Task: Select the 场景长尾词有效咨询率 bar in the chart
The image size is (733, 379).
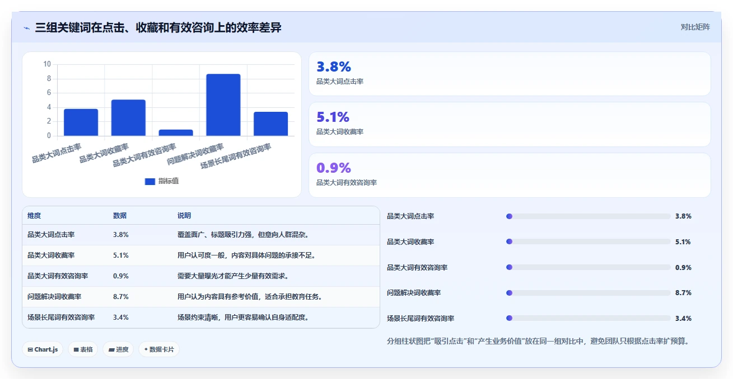Action: pyautogui.click(x=270, y=124)
